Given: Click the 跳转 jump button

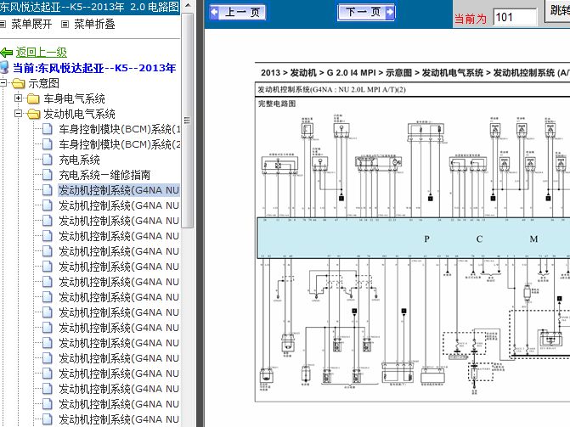Looking at the screenshot, I should [558, 10].
